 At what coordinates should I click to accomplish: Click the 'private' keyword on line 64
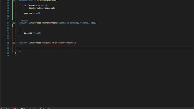click(23, 23)
